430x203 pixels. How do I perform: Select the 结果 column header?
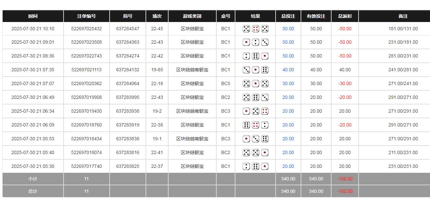[x=255, y=16]
